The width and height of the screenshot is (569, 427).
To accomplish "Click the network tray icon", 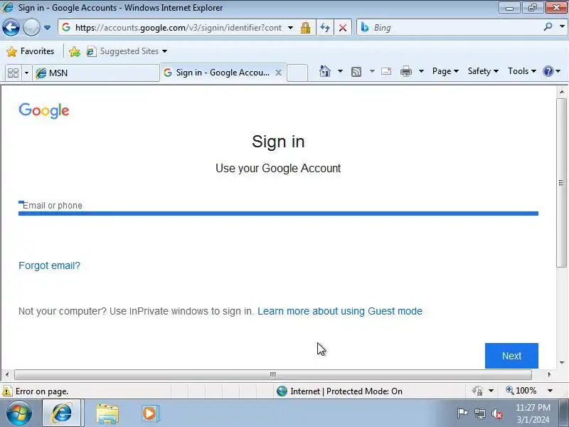I will click(x=479, y=413).
